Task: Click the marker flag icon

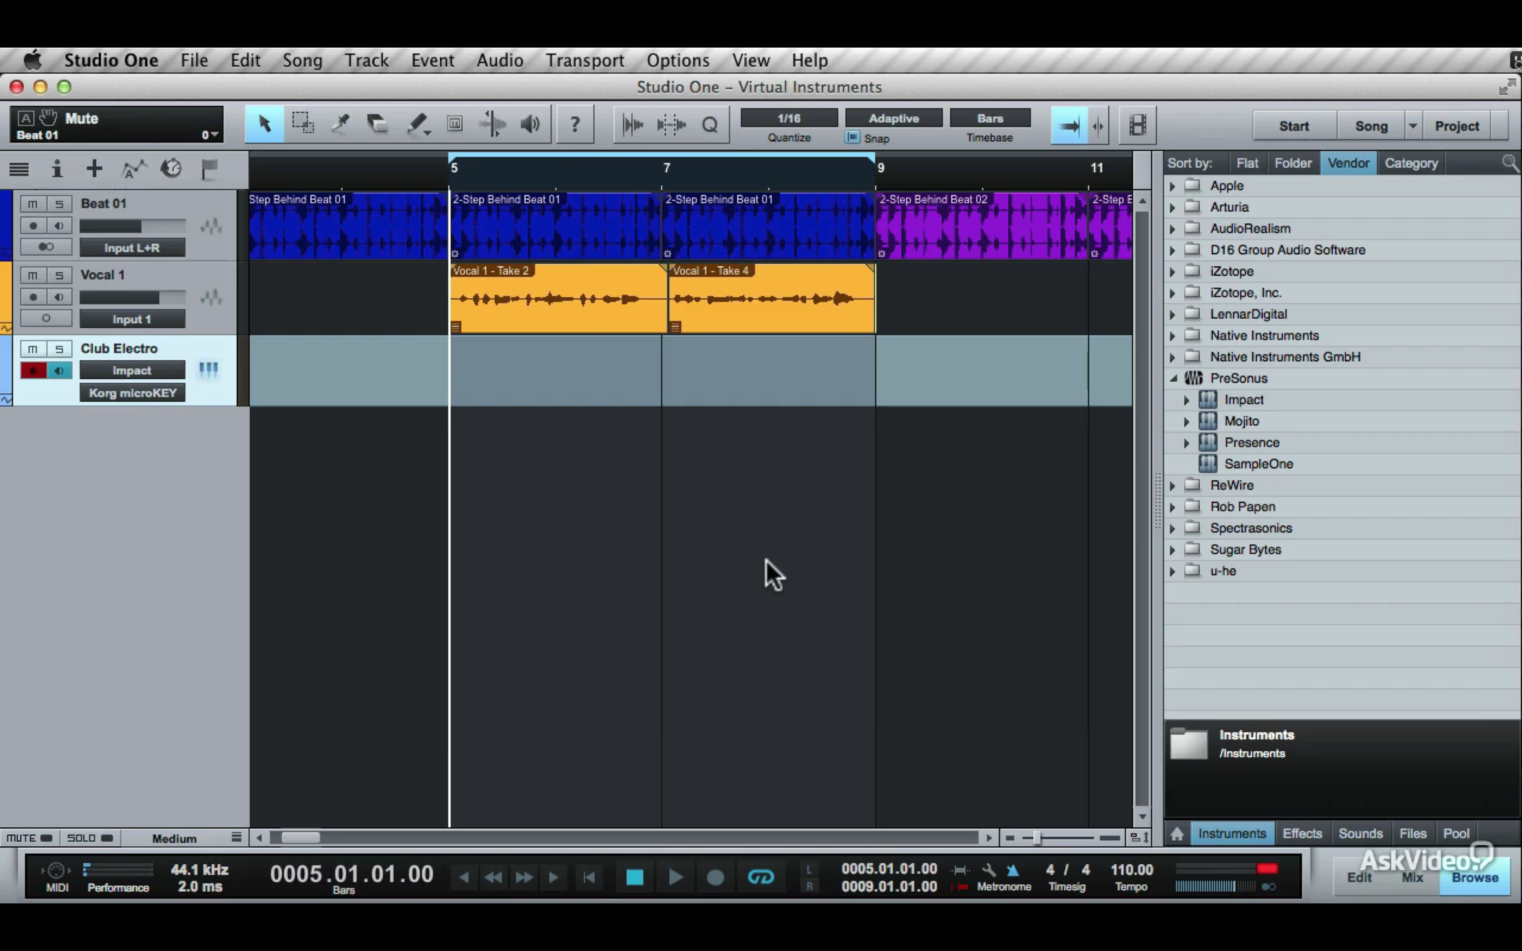Action: (208, 168)
